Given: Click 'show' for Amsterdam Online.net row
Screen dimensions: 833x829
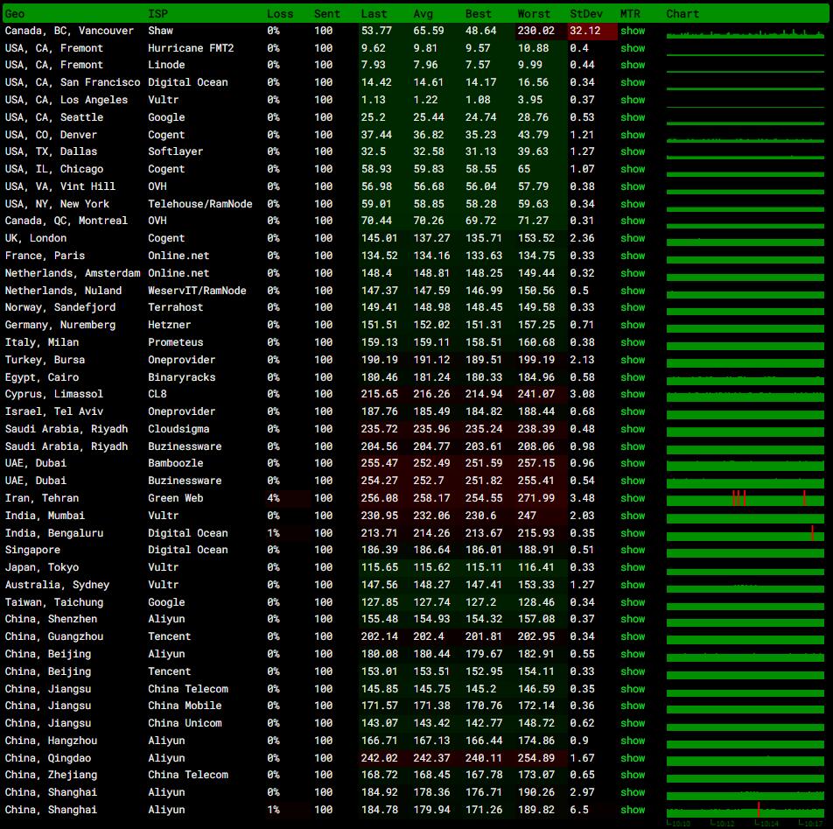Looking at the screenshot, I should pyautogui.click(x=633, y=273).
